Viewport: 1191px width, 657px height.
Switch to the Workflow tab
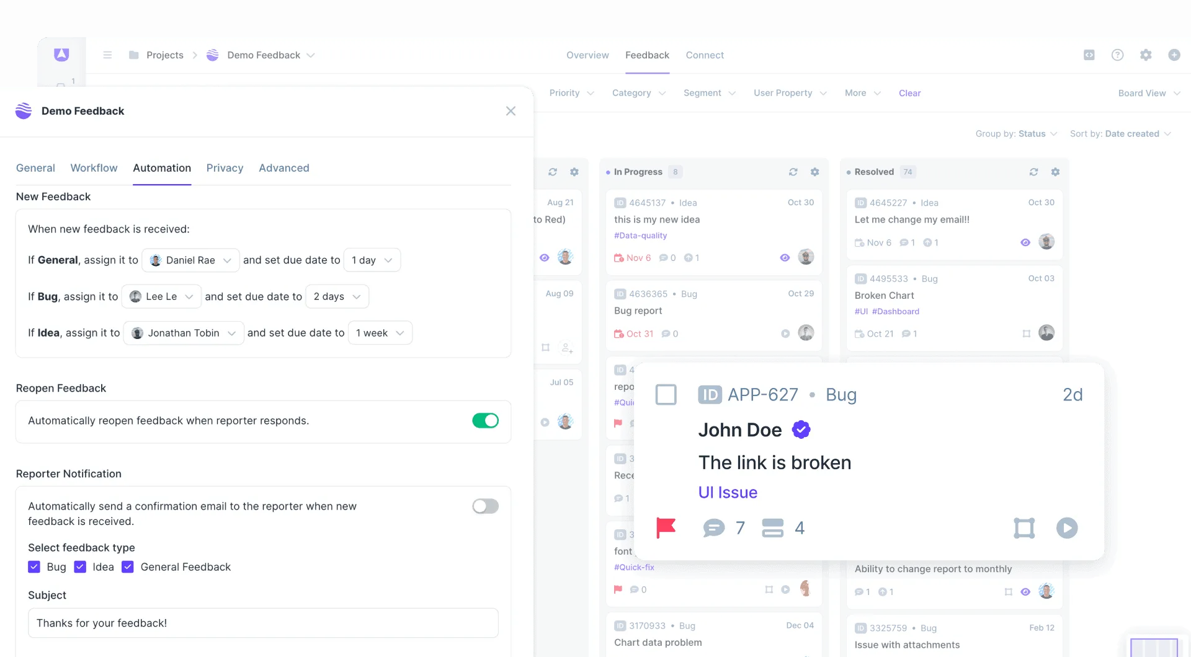coord(94,168)
